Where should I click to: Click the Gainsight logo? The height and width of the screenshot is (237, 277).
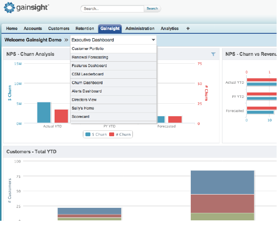point(27,8)
